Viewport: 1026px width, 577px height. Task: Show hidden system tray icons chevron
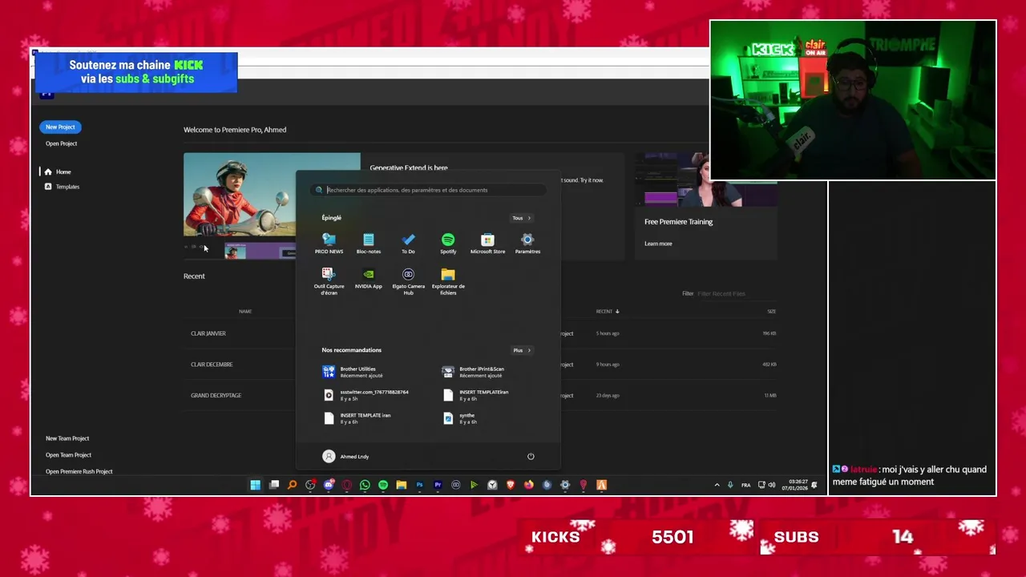[717, 485]
